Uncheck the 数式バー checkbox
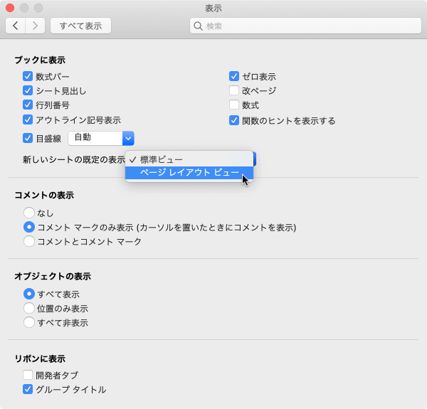This screenshot has height=409, width=427. pyautogui.click(x=28, y=76)
